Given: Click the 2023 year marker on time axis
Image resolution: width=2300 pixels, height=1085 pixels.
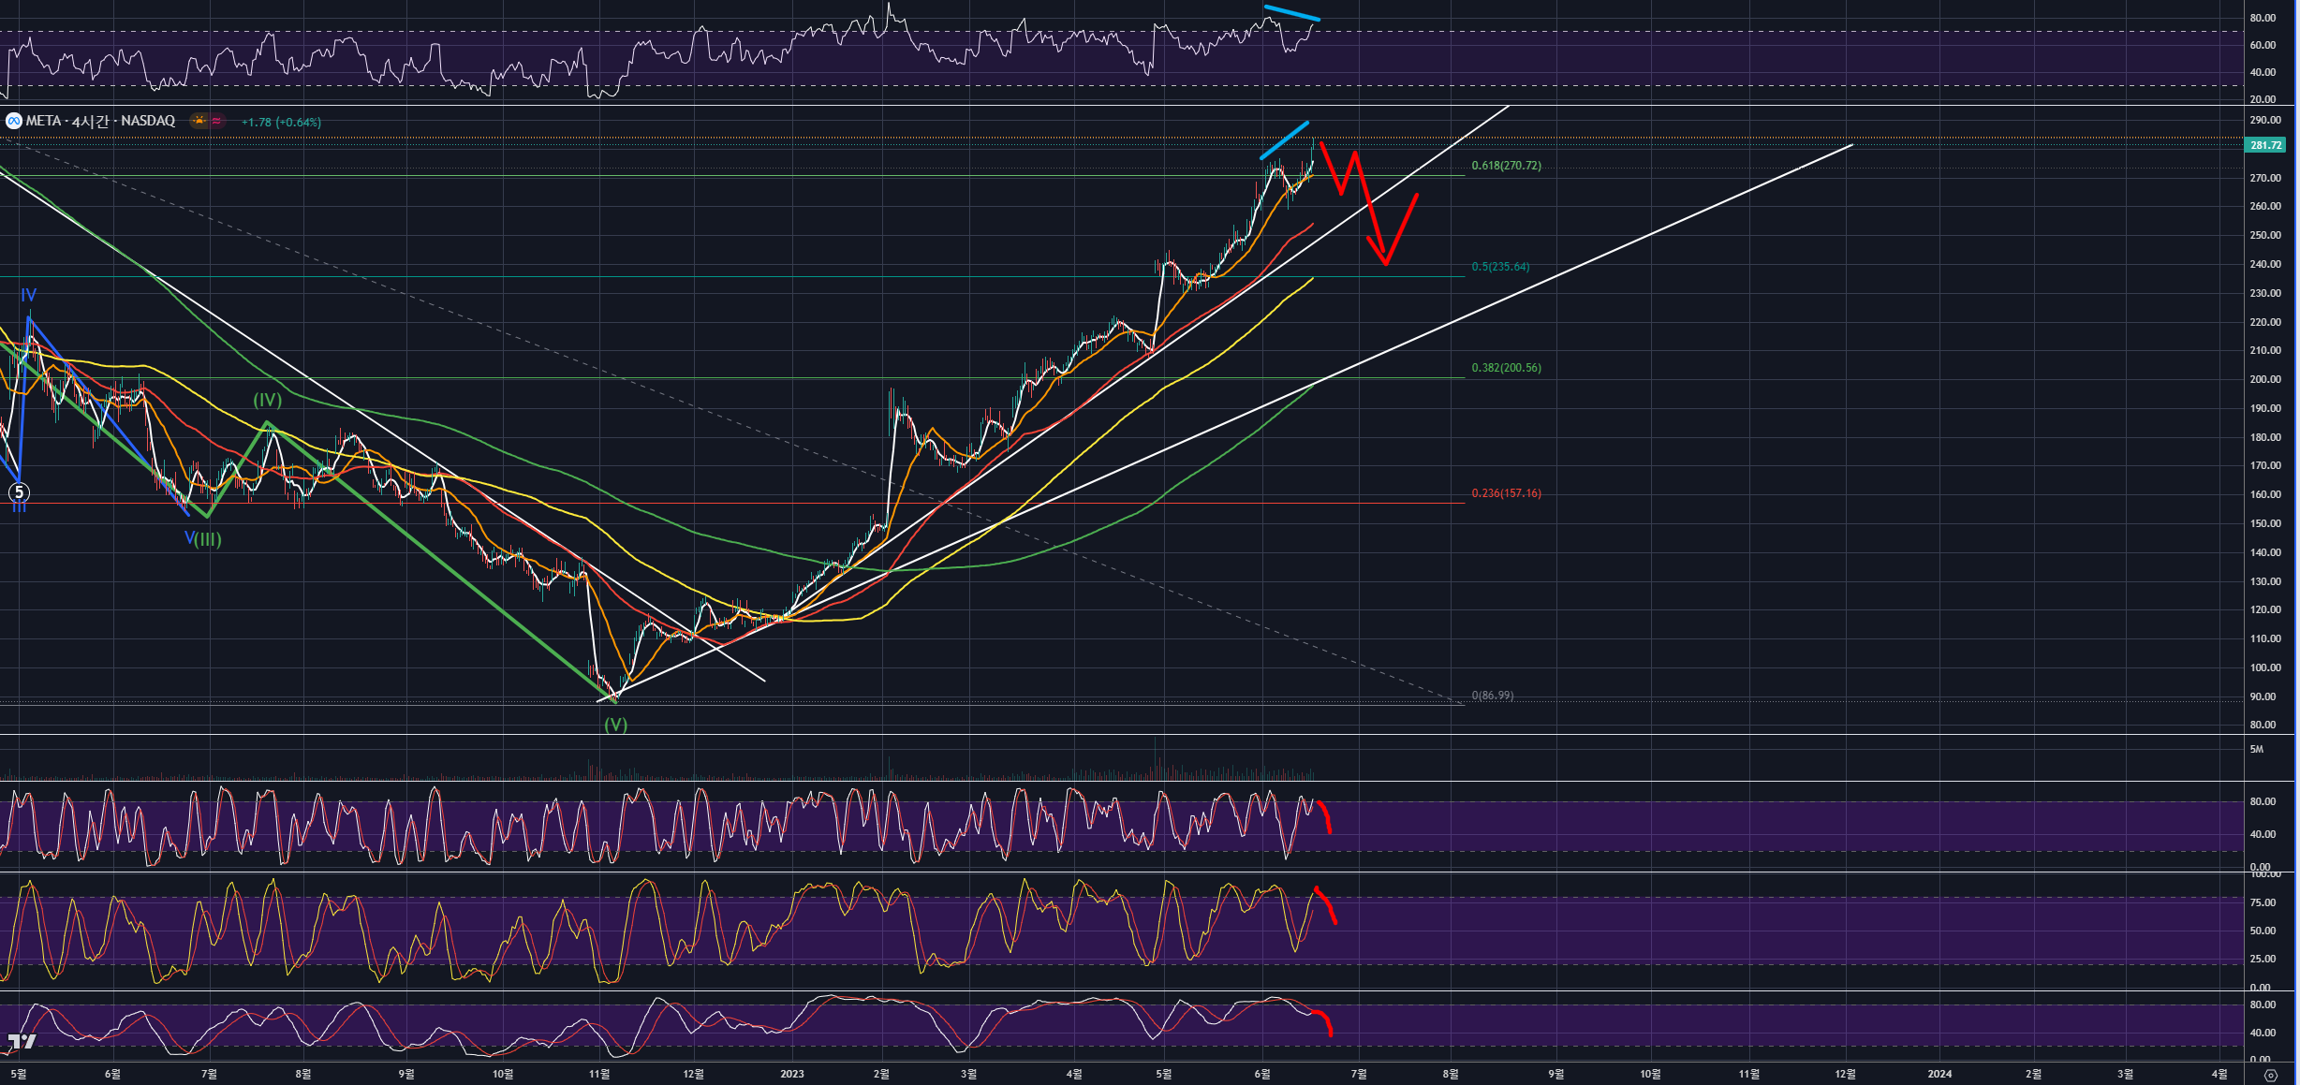Looking at the screenshot, I should (x=792, y=1074).
